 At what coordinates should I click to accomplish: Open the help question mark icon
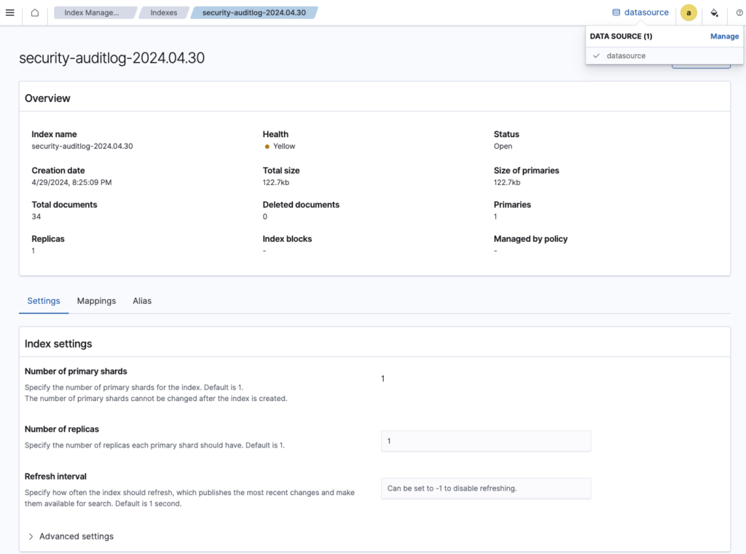point(739,12)
